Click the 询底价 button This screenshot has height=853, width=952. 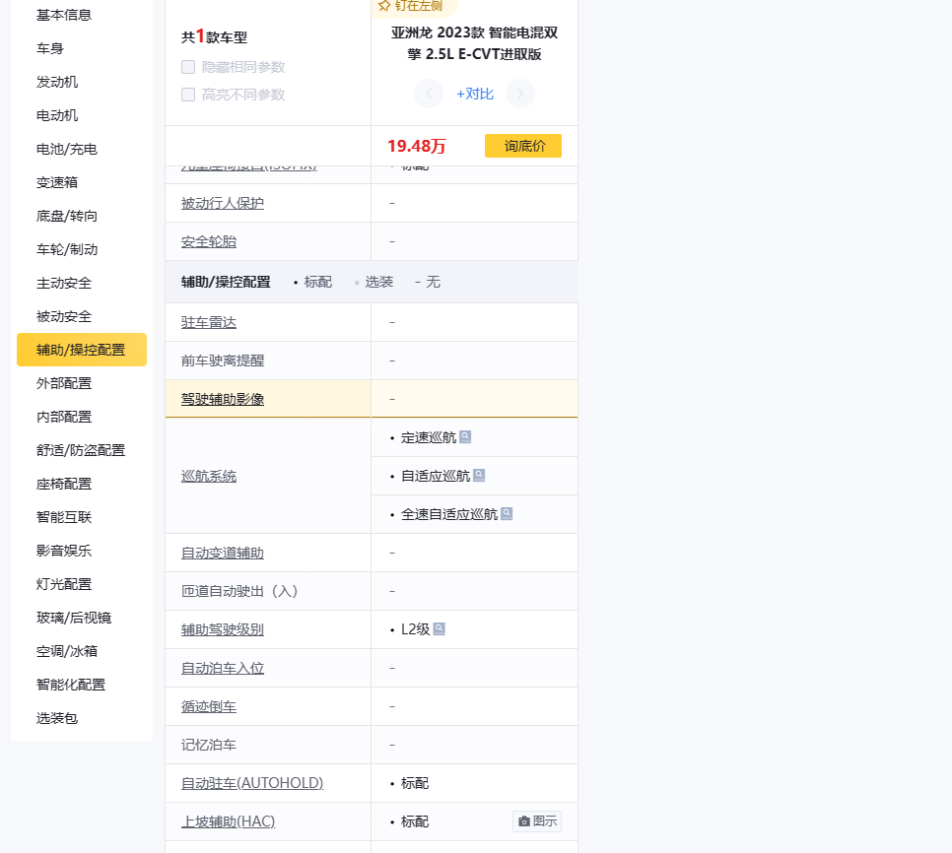[523, 146]
